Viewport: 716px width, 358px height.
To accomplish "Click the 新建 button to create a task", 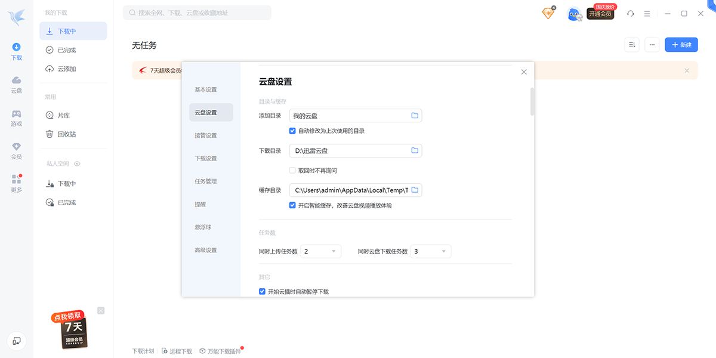I will tap(681, 45).
